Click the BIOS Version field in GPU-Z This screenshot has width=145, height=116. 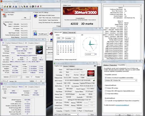[78, 80]
